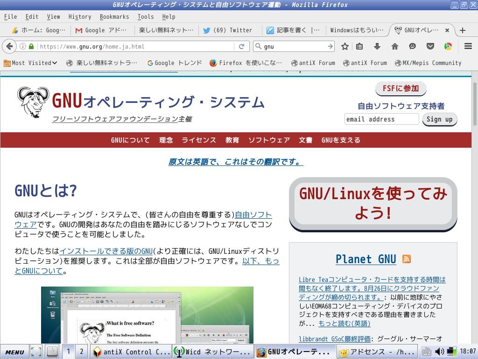Open the keyboard tray icon
Viewport: 478px width, 359px height.
point(426,352)
